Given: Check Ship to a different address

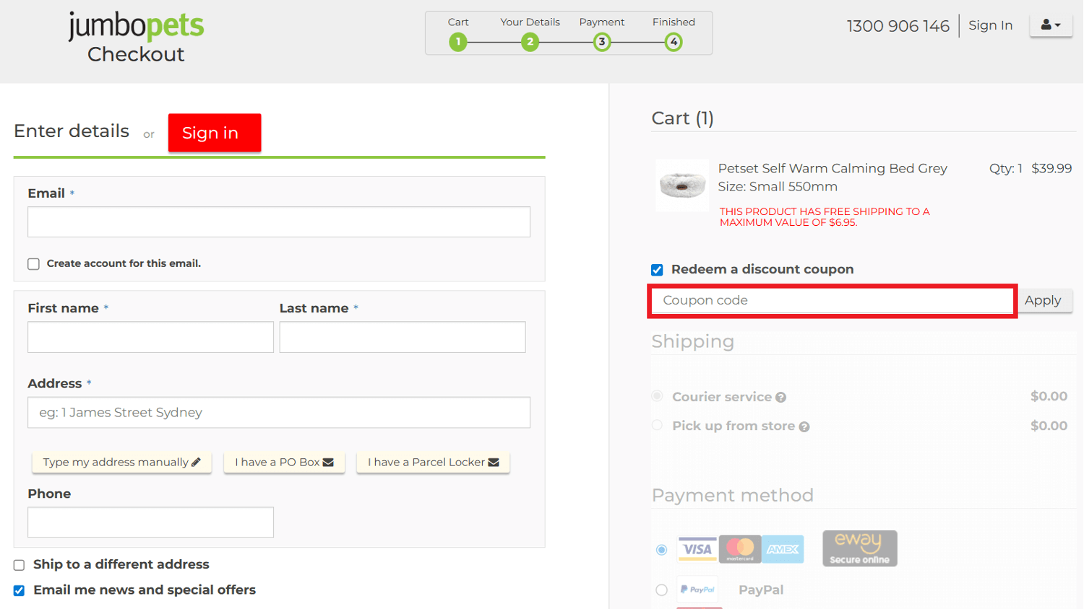Looking at the screenshot, I should coord(20,565).
